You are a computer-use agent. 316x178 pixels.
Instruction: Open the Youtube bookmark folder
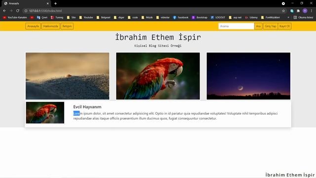point(86,18)
